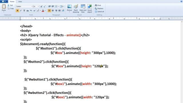Viewport: 183px width, 103px height.
Task: Click the Decrease indent icon
Action: [x=49, y=6]
